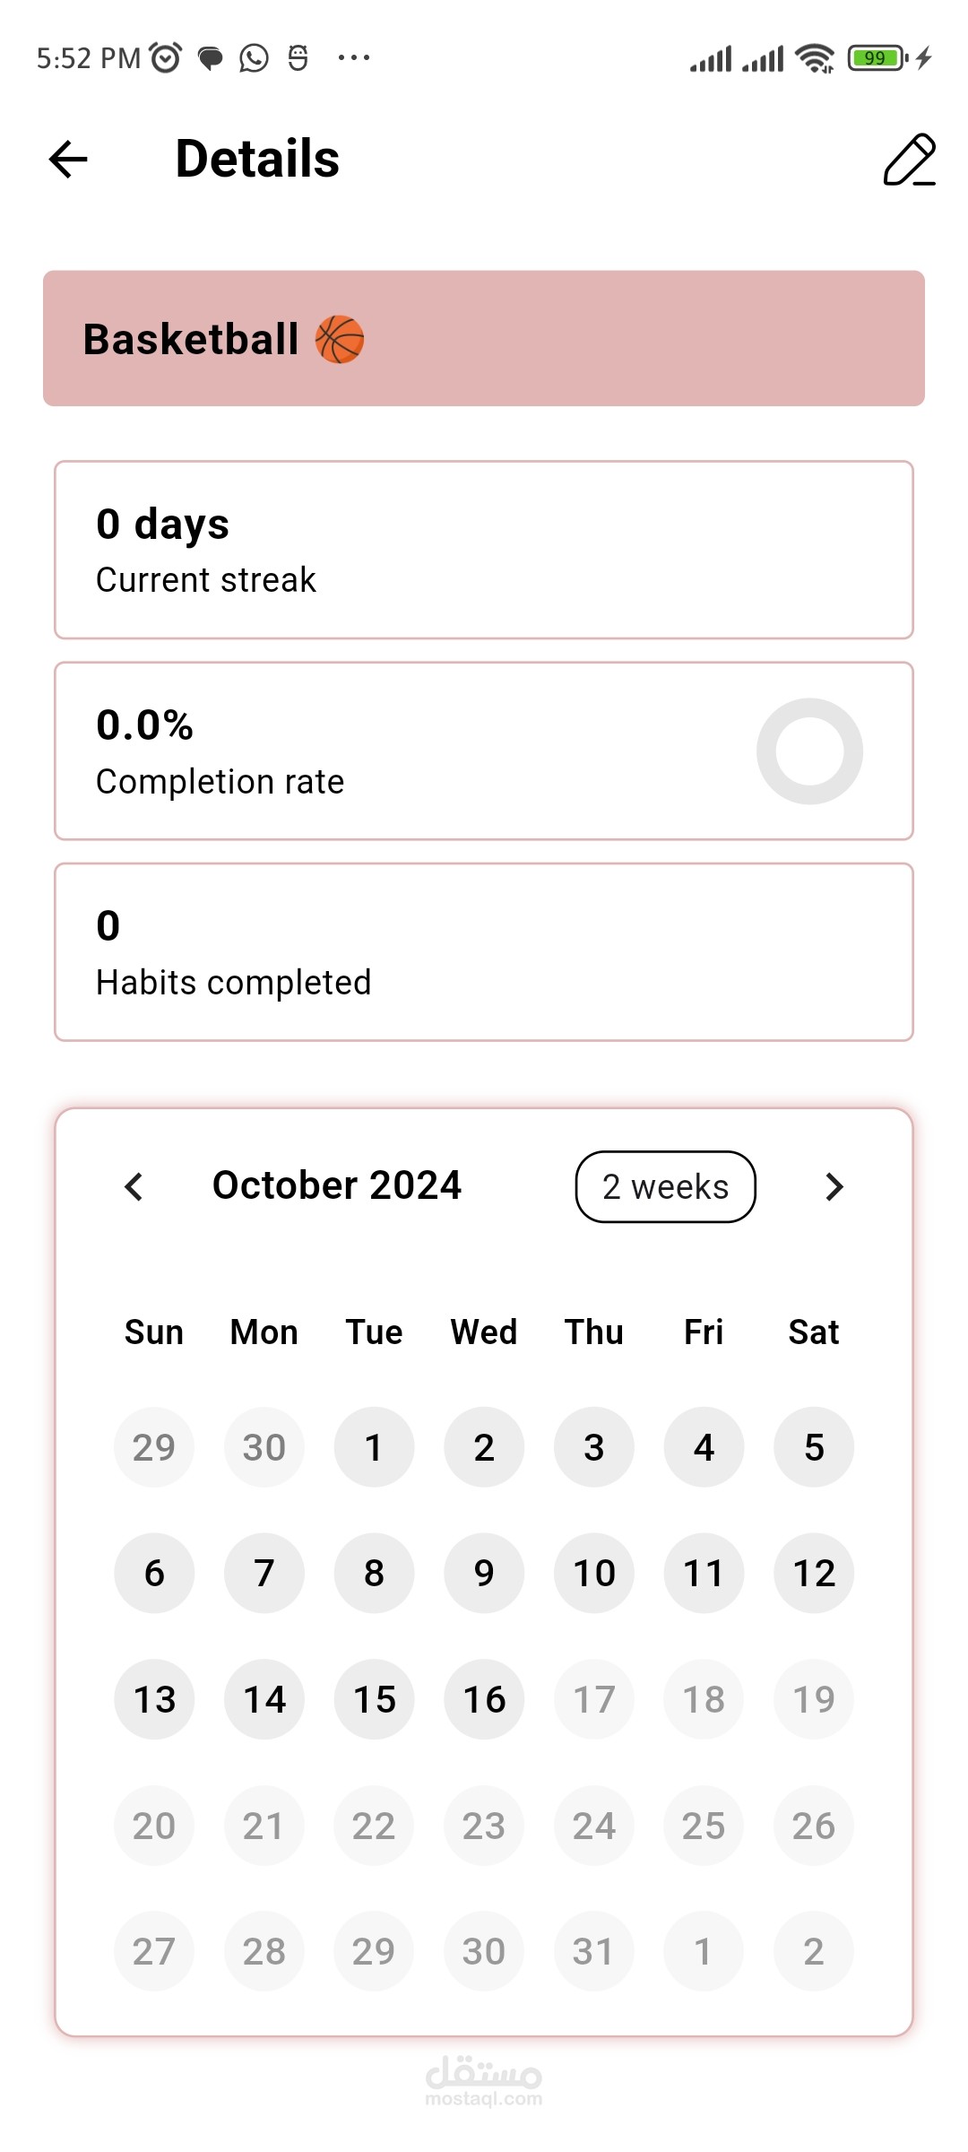Tap the Basketball habit header banner

pos(484,338)
